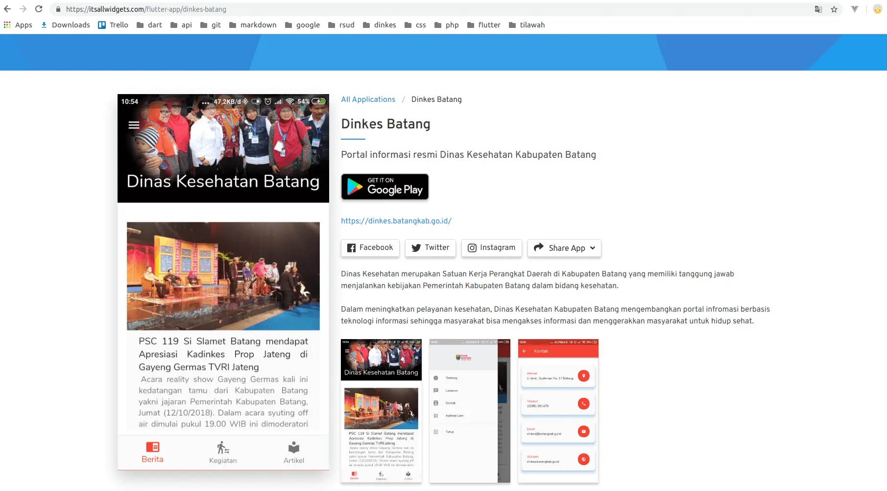Click the page reload icon
Viewport: 887px width, 491px height.
pyautogui.click(x=38, y=8)
